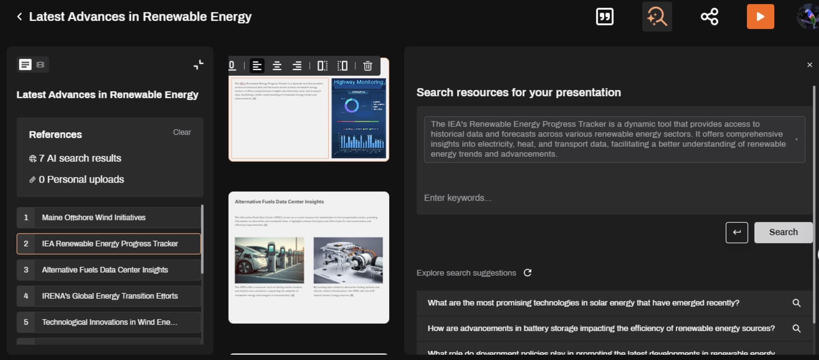Viewport: 819px width, 360px height.
Task: Toggle the AI search resources icon
Action: (657, 17)
